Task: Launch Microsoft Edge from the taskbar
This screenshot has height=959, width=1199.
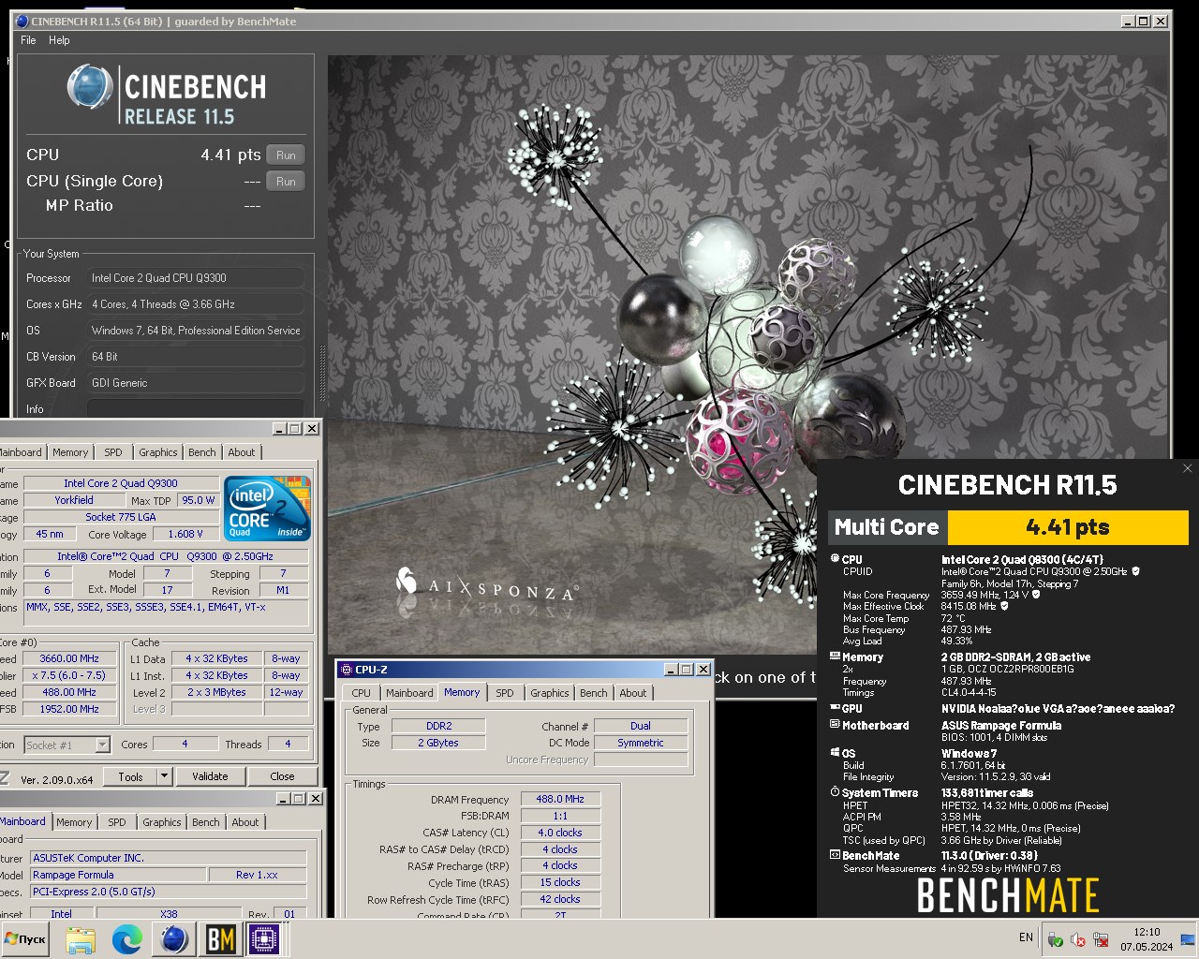Action: coord(127,939)
